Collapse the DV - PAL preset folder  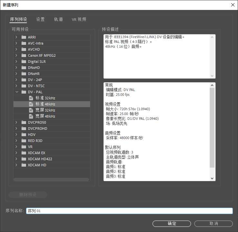pyautogui.click(x=17, y=92)
